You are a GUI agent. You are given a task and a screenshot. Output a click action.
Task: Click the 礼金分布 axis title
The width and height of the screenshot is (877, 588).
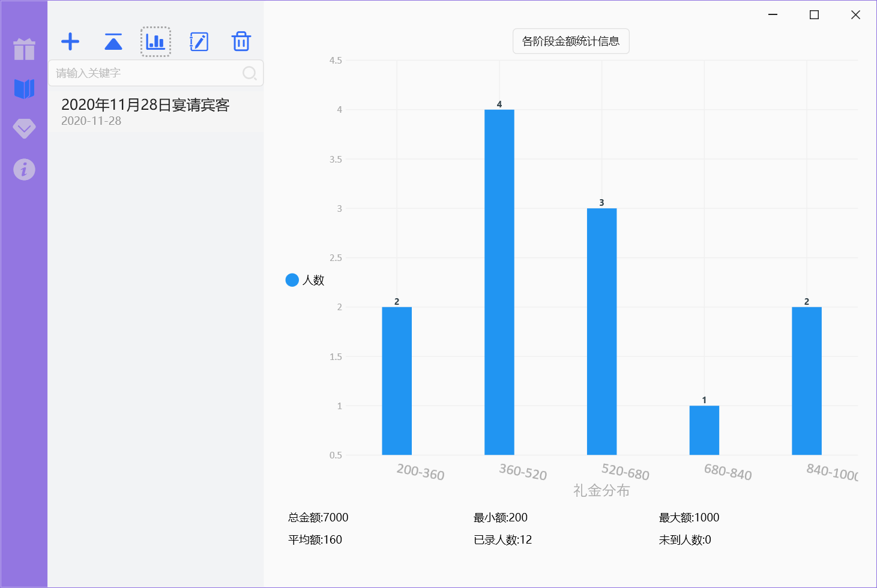601,490
